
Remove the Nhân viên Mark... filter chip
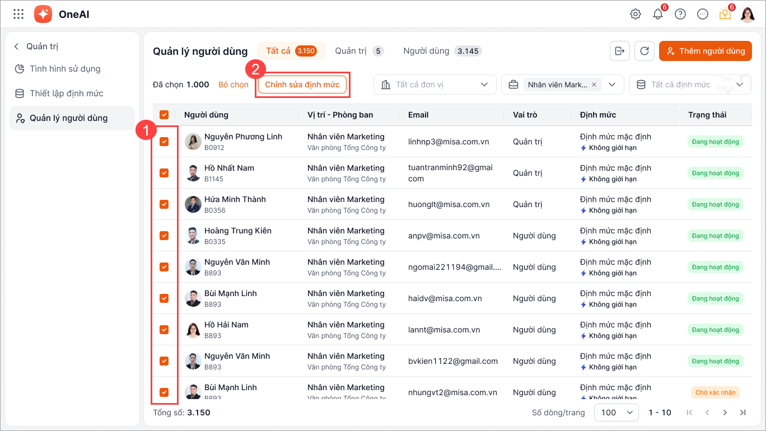pos(594,85)
